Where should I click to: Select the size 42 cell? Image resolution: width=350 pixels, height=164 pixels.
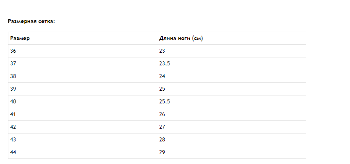coord(14,127)
